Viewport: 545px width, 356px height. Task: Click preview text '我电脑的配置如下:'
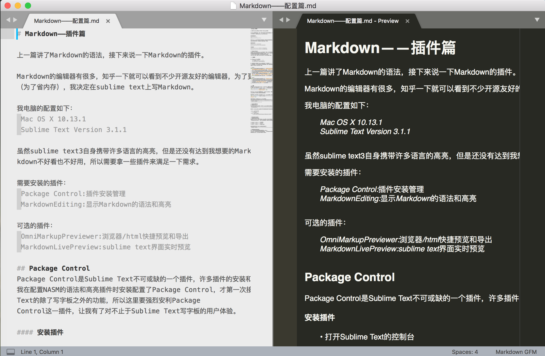[337, 105]
